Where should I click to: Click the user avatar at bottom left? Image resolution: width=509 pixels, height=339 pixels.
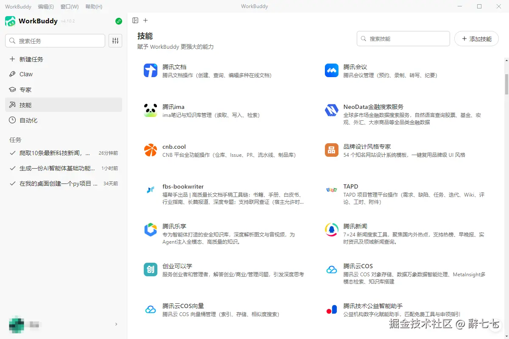click(16, 324)
